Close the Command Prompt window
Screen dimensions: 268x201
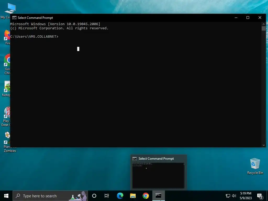260,18
